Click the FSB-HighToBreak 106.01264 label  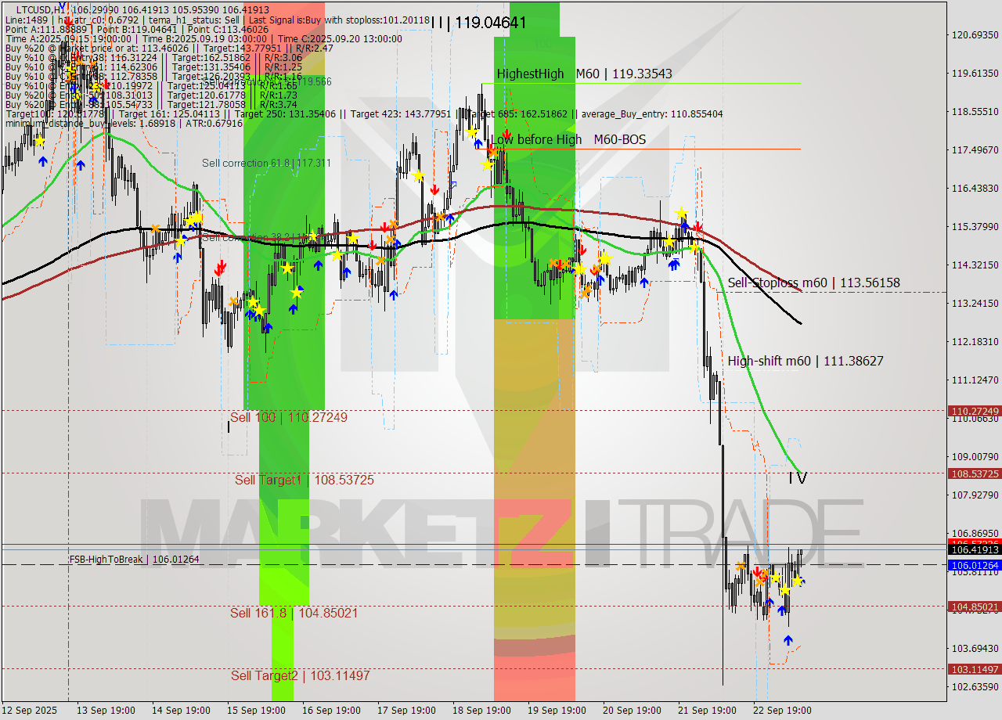click(135, 559)
